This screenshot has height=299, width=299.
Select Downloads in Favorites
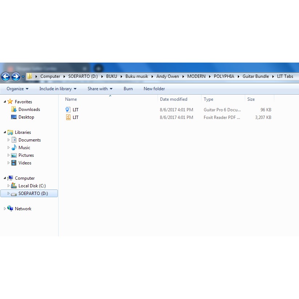(x=29, y=109)
